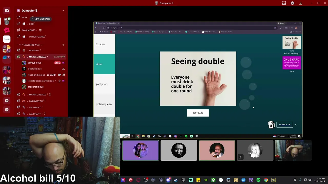Click Discord download update icon

pyautogui.click(x=301, y=3)
